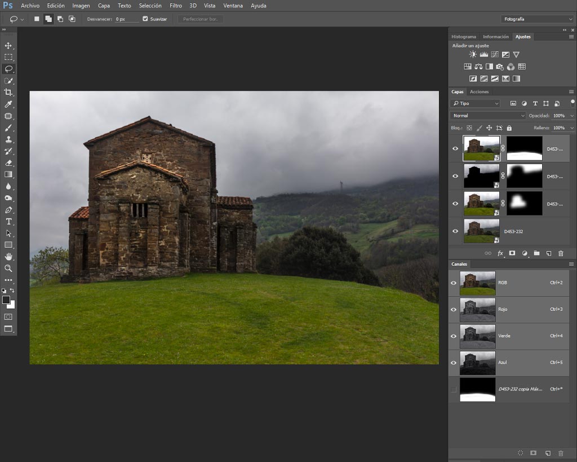
Task: Select the Clone Stamp tool
Action: tap(8, 139)
